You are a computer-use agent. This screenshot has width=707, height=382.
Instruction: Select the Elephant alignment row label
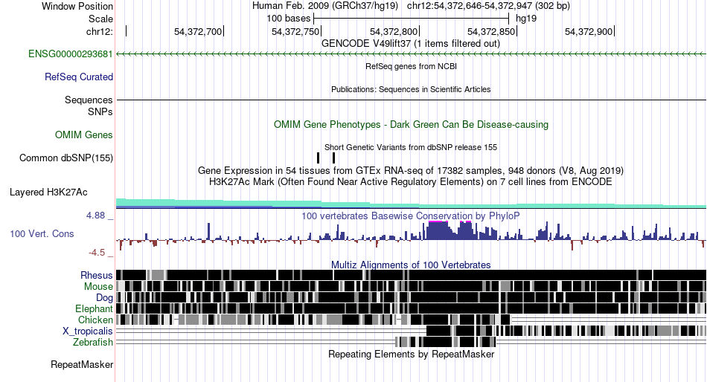(94, 309)
